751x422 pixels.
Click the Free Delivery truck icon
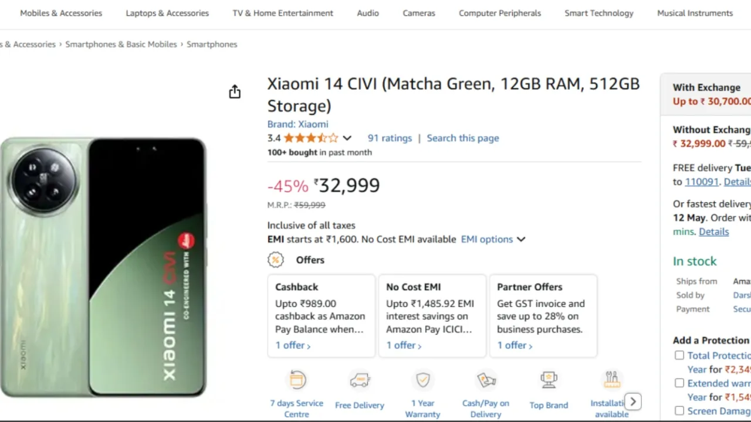360,380
